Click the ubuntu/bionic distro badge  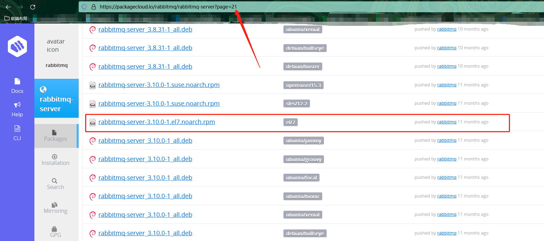tap(303, 196)
